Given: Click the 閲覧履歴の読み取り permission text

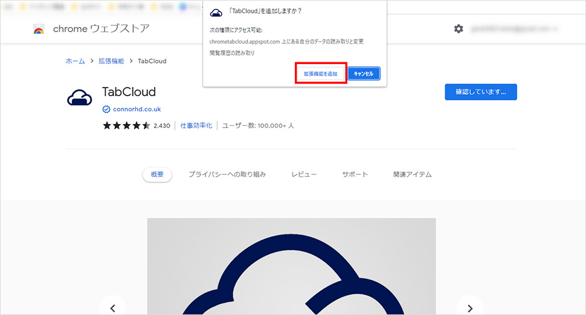Looking at the screenshot, I should (232, 53).
